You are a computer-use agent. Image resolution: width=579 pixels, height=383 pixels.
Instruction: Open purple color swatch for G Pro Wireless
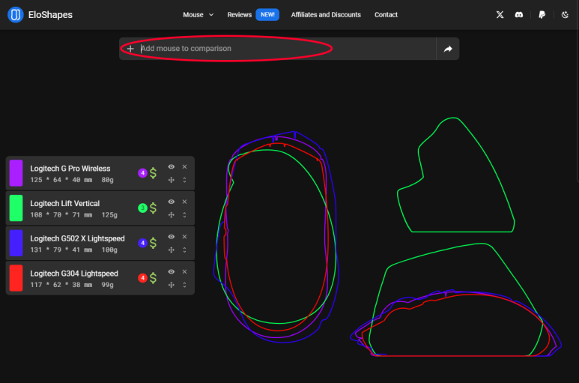point(16,173)
